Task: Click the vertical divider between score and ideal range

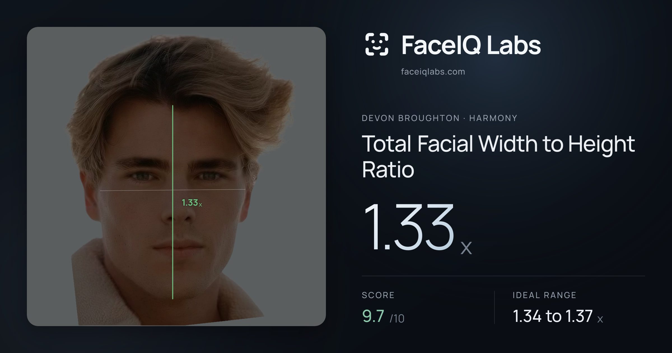Action: click(x=494, y=307)
